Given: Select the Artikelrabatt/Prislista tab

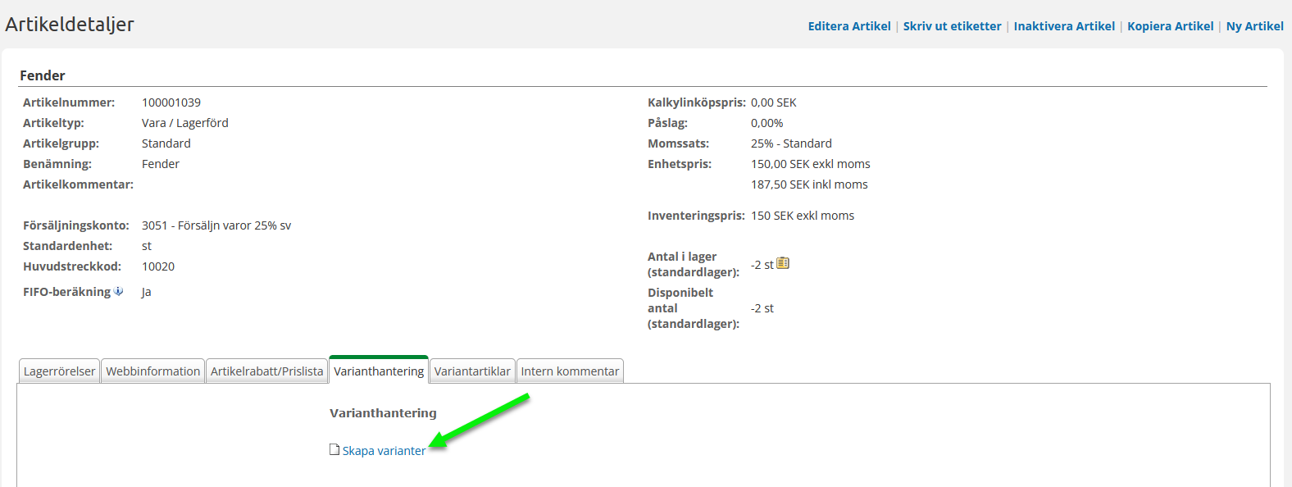Looking at the screenshot, I should coord(266,371).
